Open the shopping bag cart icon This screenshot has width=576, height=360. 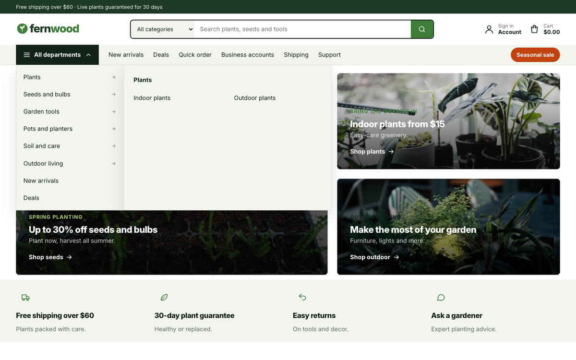pyautogui.click(x=534, y=29)
